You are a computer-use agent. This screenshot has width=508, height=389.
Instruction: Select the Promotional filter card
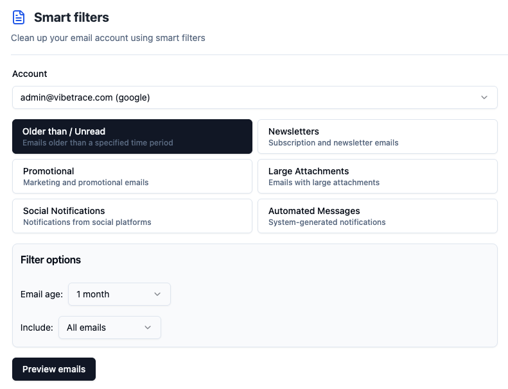[x=132, y=176]
